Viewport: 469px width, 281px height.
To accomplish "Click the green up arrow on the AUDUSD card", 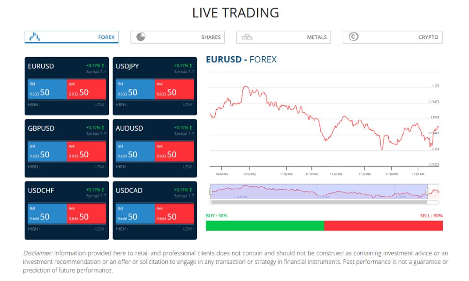I will (190, 126).
